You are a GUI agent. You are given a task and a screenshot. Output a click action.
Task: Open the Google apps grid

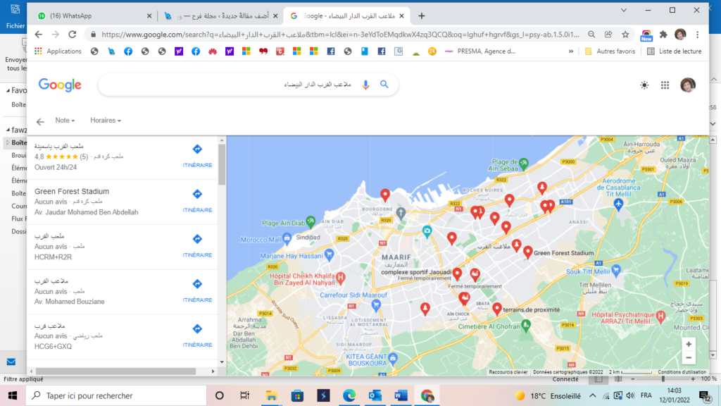[665, 85]
